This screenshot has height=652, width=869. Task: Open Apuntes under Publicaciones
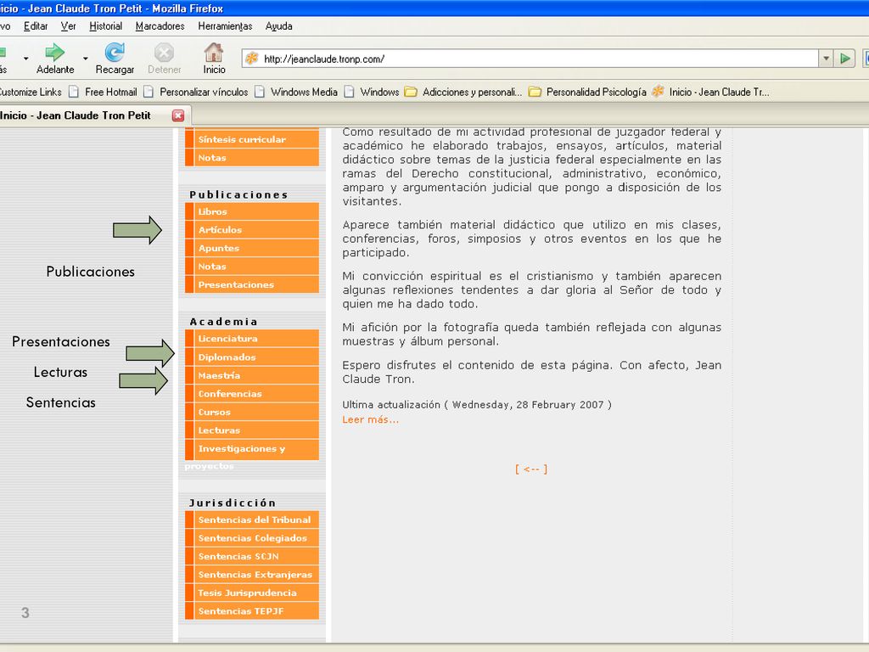[x=252, y=248]
